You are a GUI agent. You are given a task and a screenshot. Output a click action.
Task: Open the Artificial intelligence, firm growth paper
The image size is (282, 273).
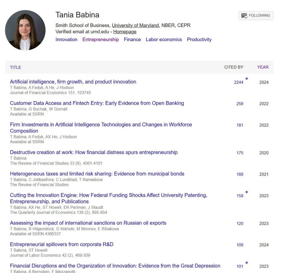[73, 82]
